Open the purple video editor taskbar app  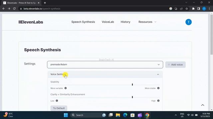(140, 115)
